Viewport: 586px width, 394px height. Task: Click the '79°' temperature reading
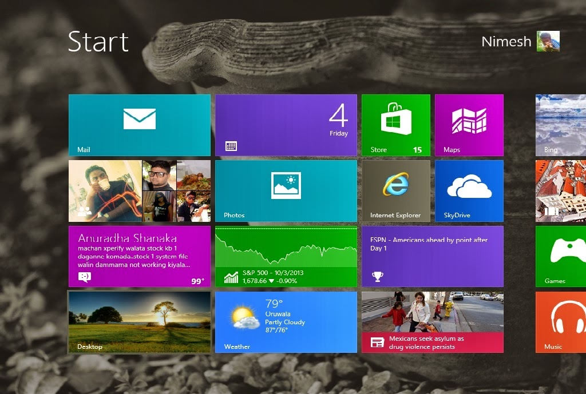pos(274,304)
